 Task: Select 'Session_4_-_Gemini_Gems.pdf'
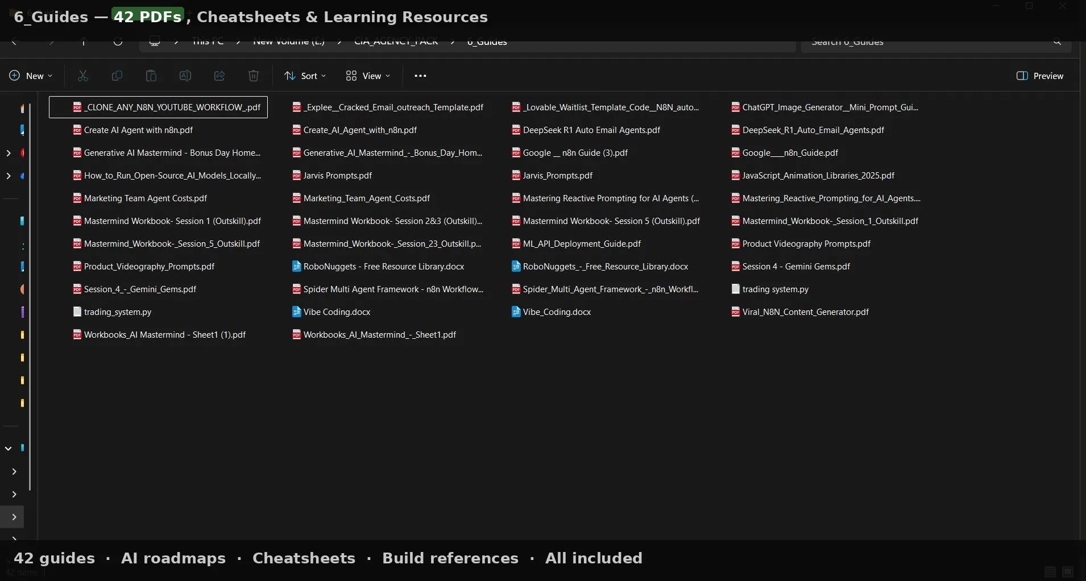[135, 289]
